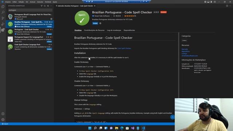
Task: Install Portuguese Support for LanguageTool
Action: [49, 41]
